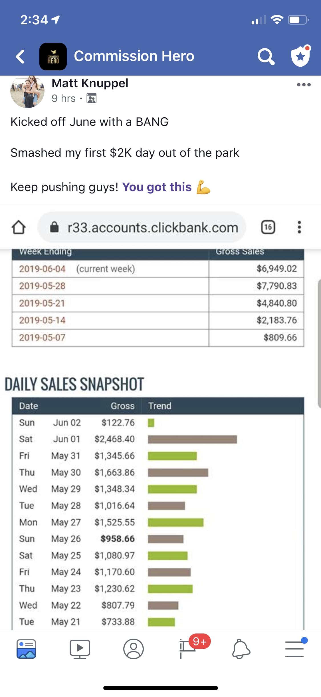This screenshot has width=321, height=697.
Task: Tap the Jun 01 trend bar
Action: 192,439
